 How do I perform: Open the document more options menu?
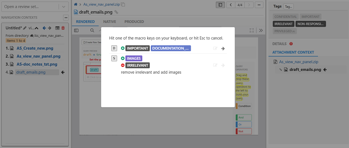[259, 5]
